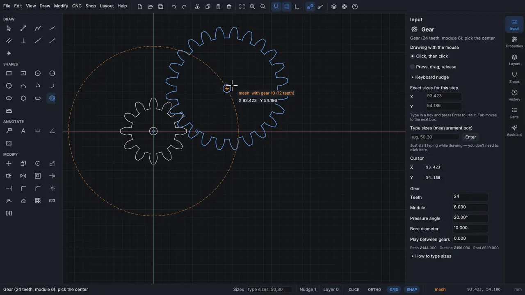Viewport: 525px width, 295px height.
Task: Select the Move tool in Modify
Action: [9, 163]
